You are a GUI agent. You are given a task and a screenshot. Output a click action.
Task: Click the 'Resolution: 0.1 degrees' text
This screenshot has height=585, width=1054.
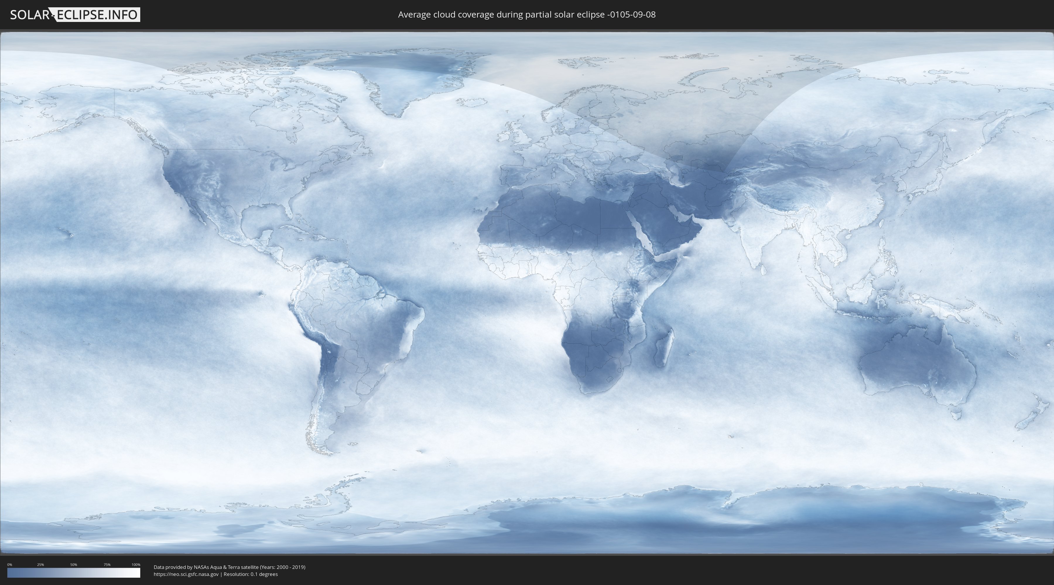click(250, 574)
